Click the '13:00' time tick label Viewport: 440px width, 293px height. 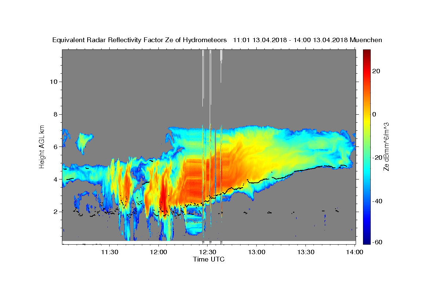coord(257,252)
